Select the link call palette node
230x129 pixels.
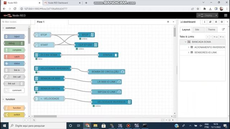14,77
